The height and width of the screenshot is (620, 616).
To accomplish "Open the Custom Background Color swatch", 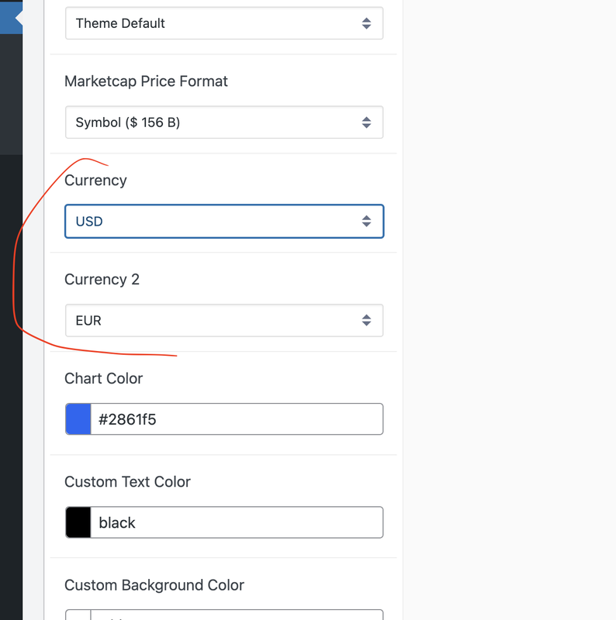I will coord(78,615).
